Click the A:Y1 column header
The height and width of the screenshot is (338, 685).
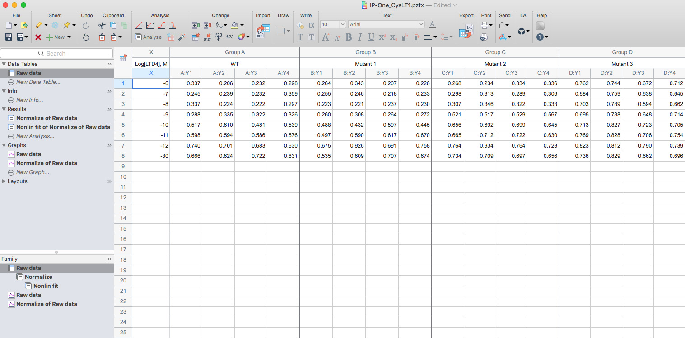coord(186,73)
